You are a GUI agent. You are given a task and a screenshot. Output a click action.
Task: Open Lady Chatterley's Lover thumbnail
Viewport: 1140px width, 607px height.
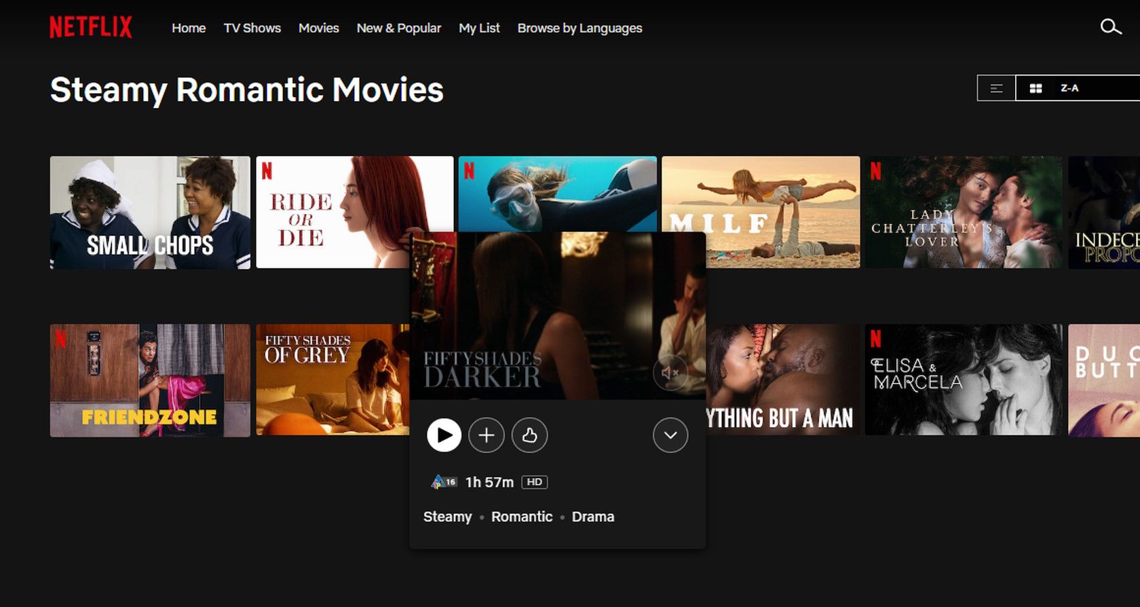(x=964, y=213)
